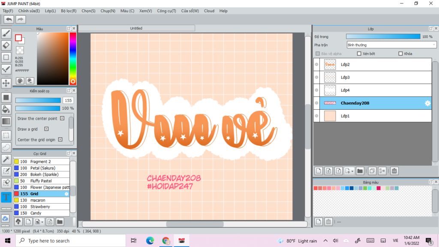Toggle Draw the center point checkbox
This screenshot has width=439, height=247.
point(62,118)
